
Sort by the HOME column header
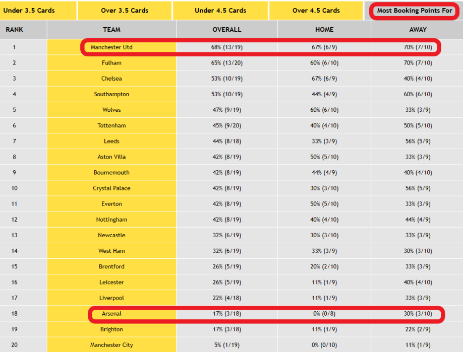[x=324, y=30]
